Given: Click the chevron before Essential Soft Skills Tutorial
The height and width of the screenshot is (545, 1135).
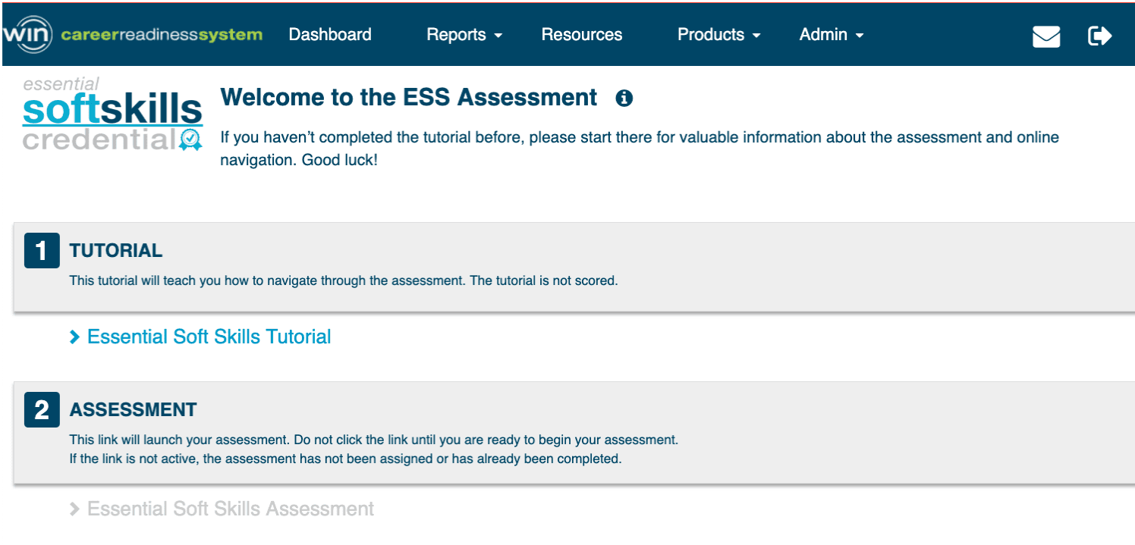Looking at the screenshot, I should [x=74, y=337].
